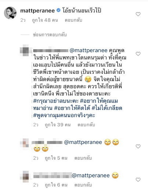This screenshot has width=148, height=195.
Task: View likes ถูกใจ 48 คน
Action: pyautogui.click(x=45, y=20)
